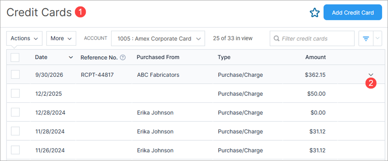Click $31.12 in the 11/28/2024 row
This screenshot has width=388, height=161.
[x=317, y=131]
